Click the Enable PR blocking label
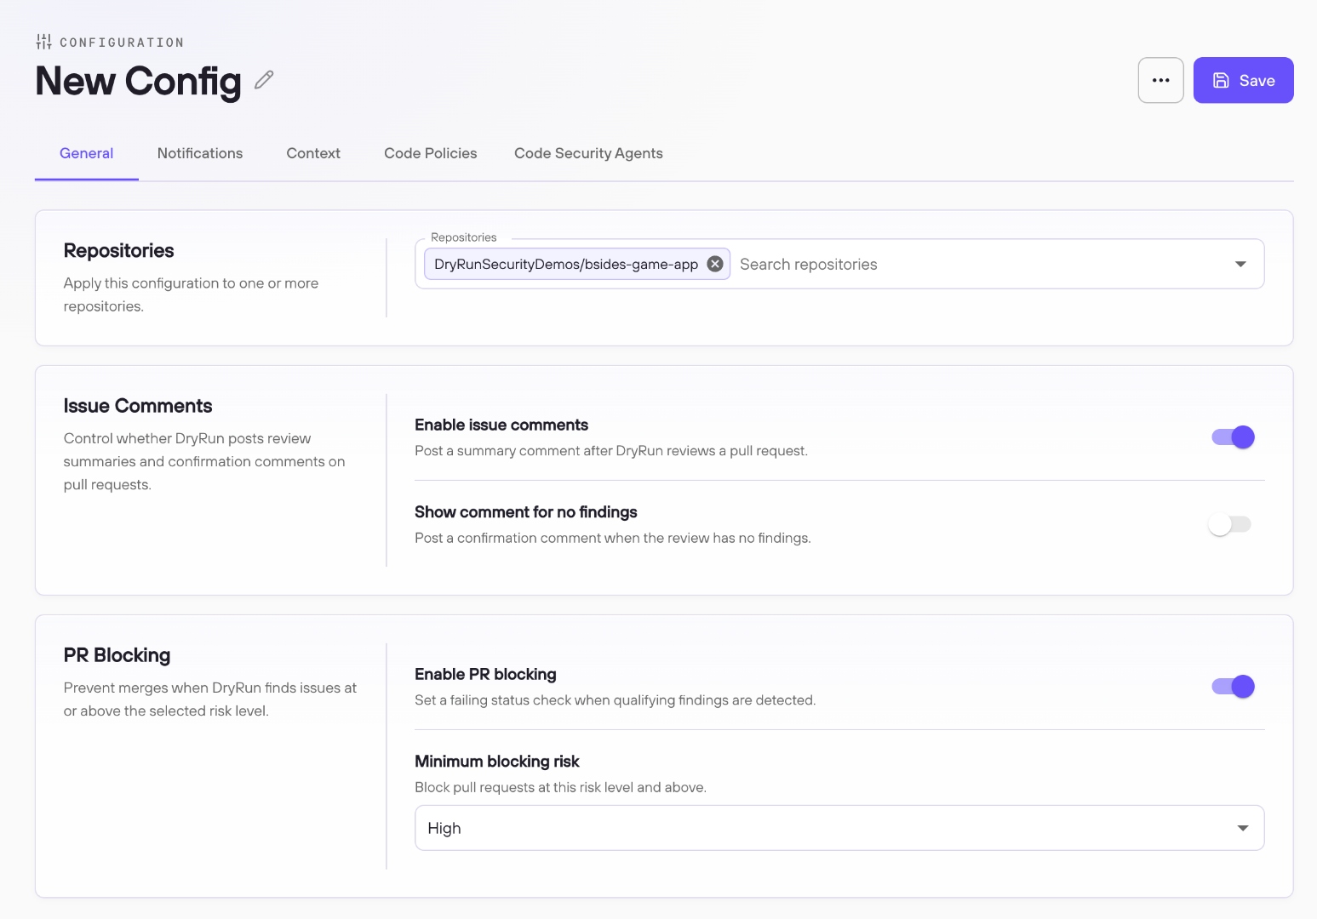Image resolution: width=1317 pixels, height=919 pixels. [x=485, y=674]
